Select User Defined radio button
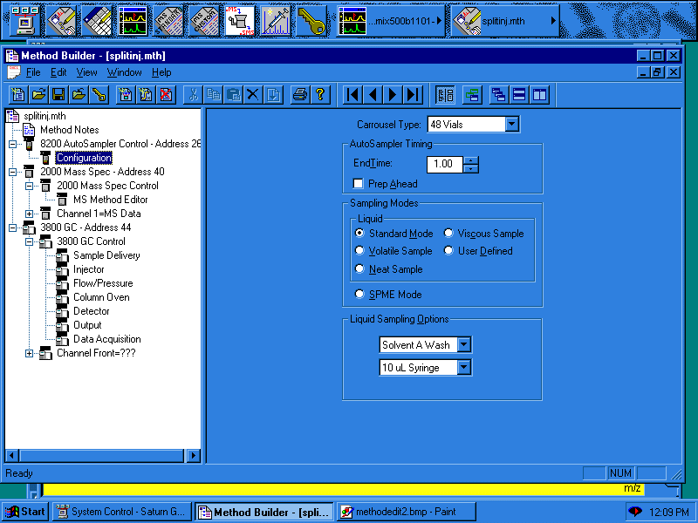This screenshot has height=523, width=698. 448,251
